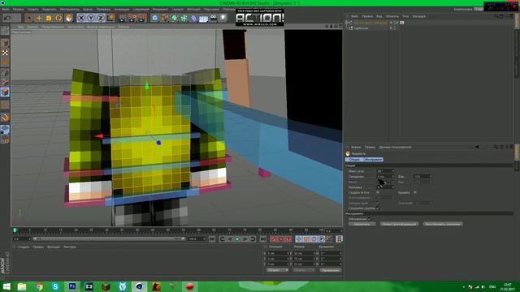Switch to Polygons mode
The width and height of the screenshot is (520, 292).
(x=5, y=92)
